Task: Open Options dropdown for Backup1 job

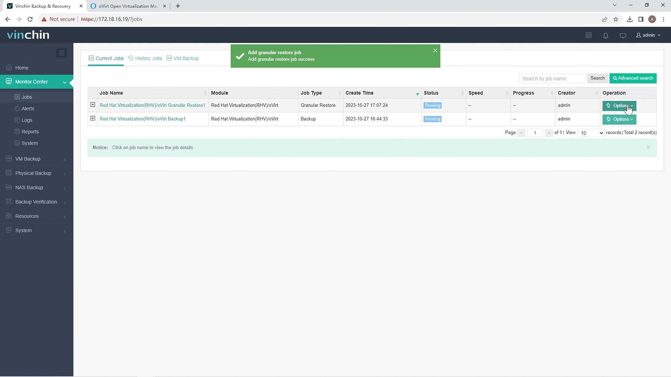Action: [x=619, y=119]
